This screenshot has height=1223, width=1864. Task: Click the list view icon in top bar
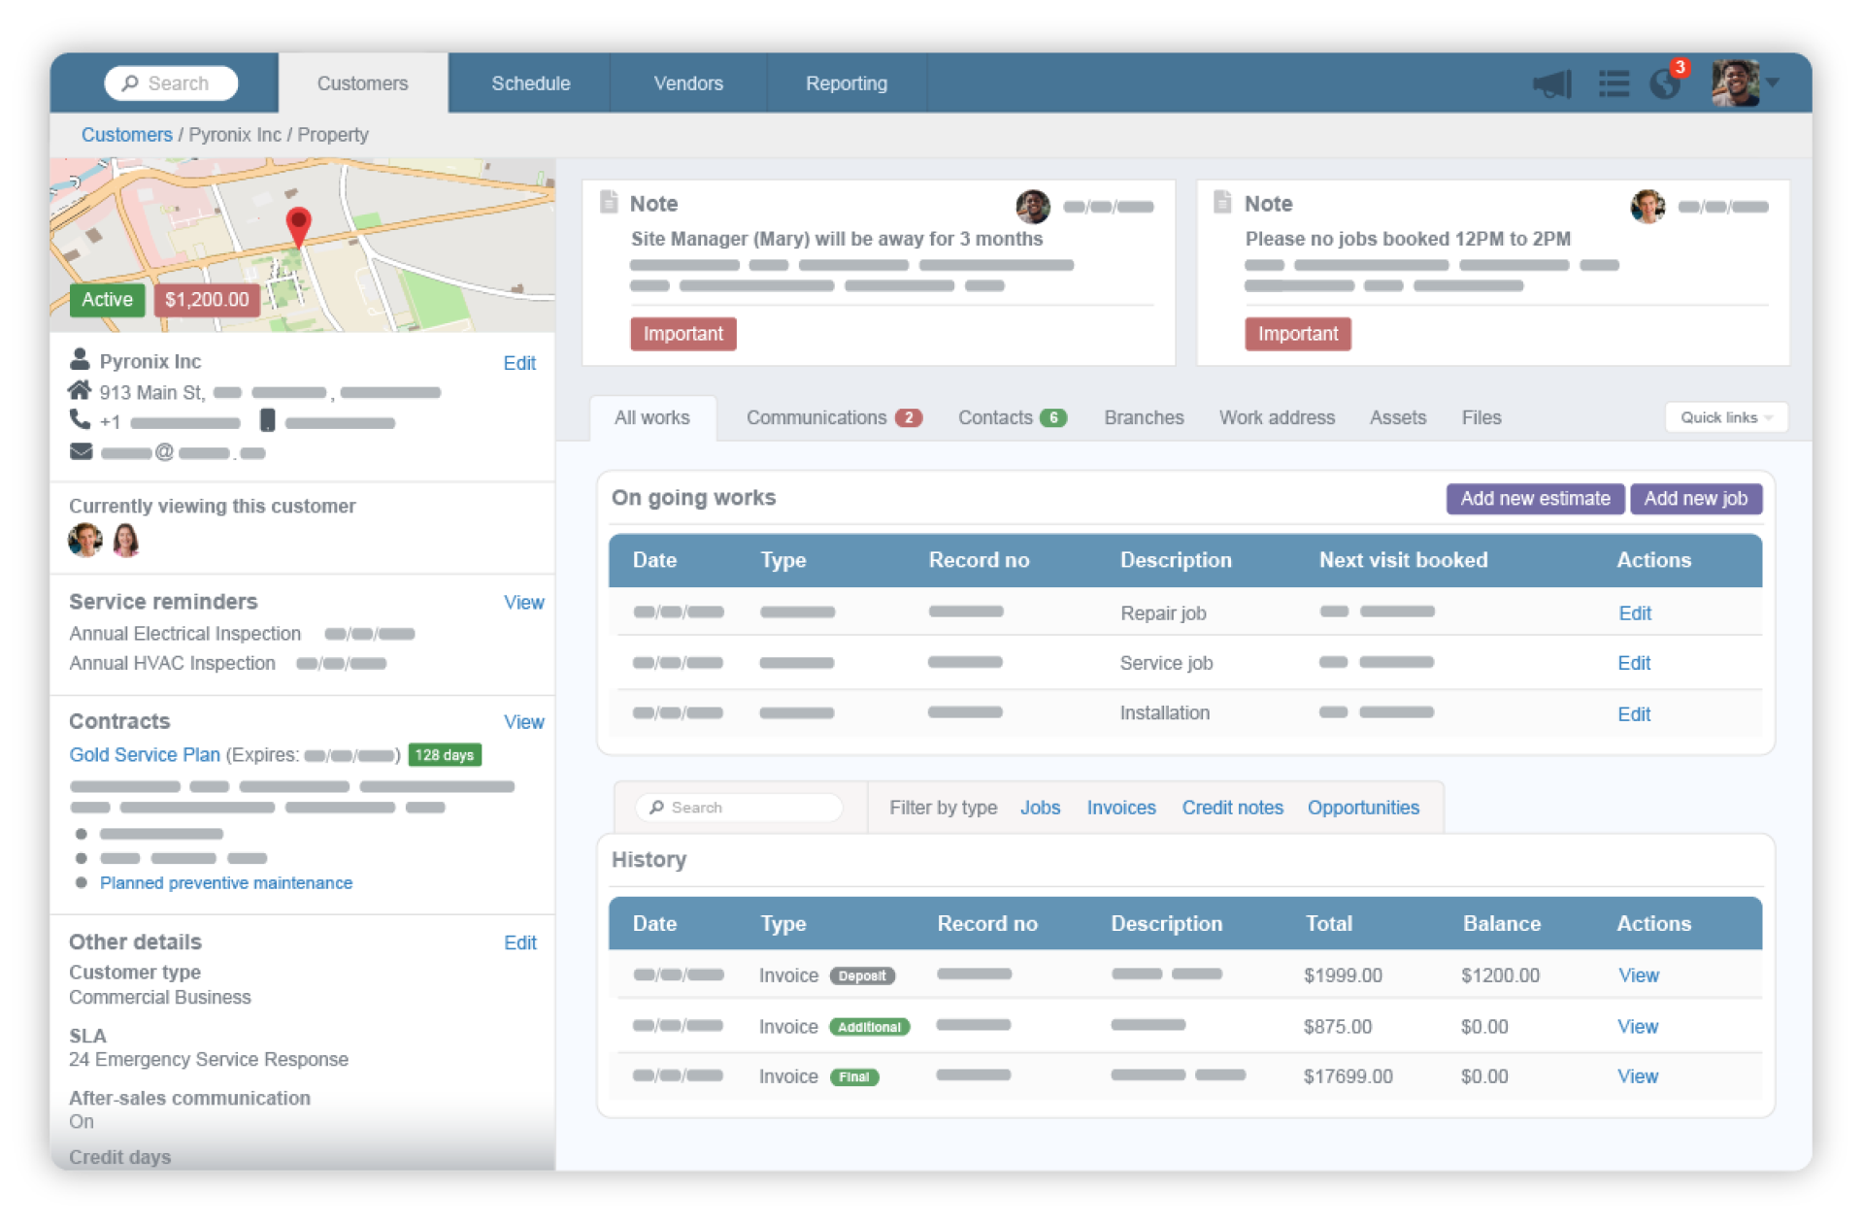[1614, 83]
